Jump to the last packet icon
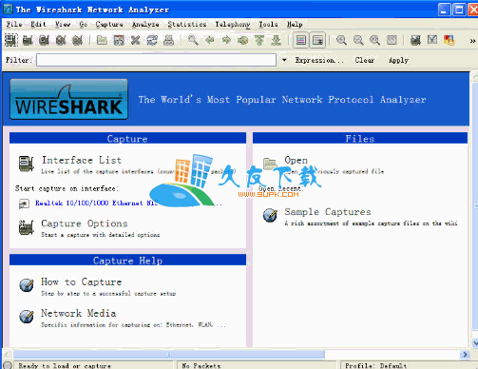 click(x=277, y=40)
